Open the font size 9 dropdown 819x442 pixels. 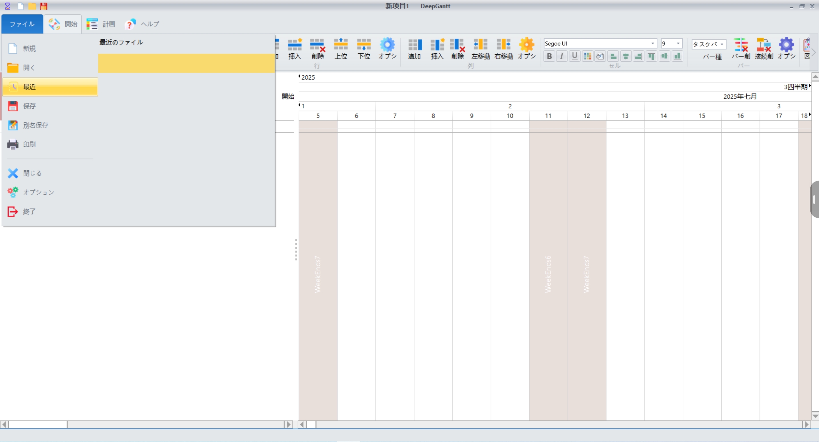click(x=678, y=43)
